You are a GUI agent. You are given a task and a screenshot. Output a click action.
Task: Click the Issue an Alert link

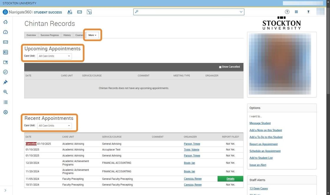pos(258,165)
